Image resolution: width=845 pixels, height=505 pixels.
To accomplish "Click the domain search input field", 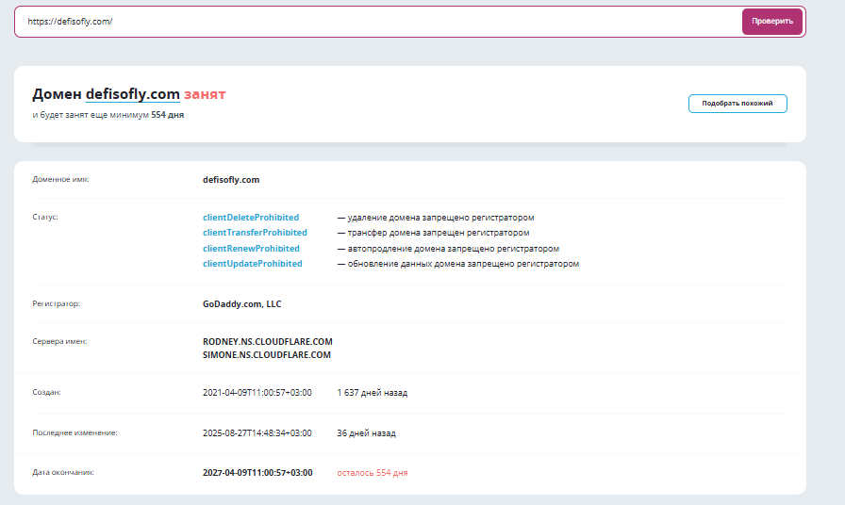I will [x=377, y=22].
